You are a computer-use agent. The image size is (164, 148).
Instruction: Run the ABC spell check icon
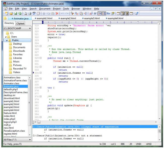pyautogui.click(x=34, y=13)
